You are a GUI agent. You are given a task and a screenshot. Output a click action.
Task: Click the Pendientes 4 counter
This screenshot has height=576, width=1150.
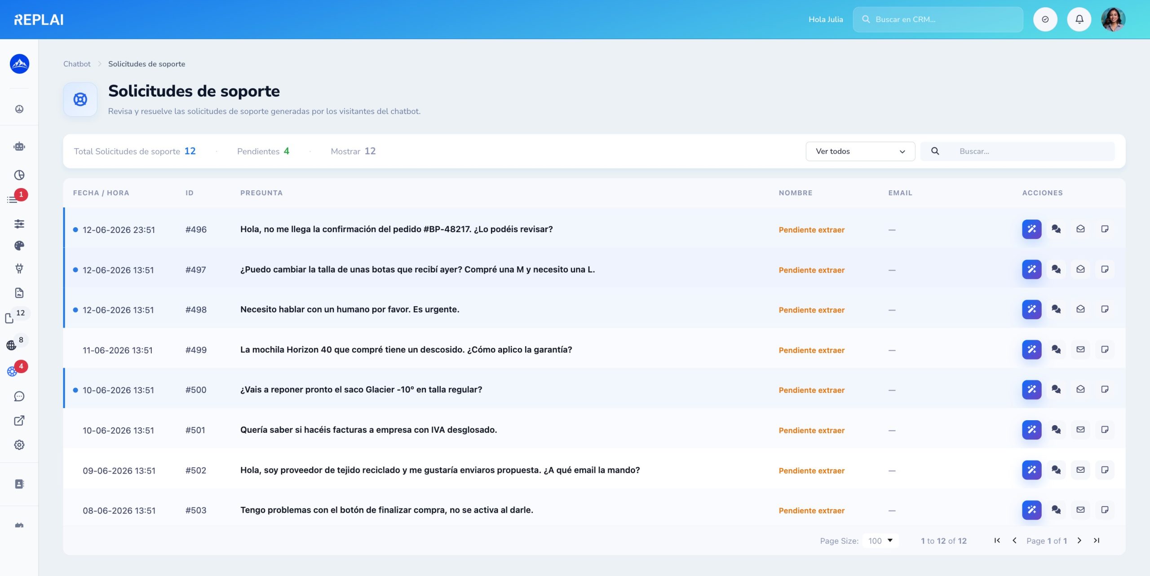263,151
